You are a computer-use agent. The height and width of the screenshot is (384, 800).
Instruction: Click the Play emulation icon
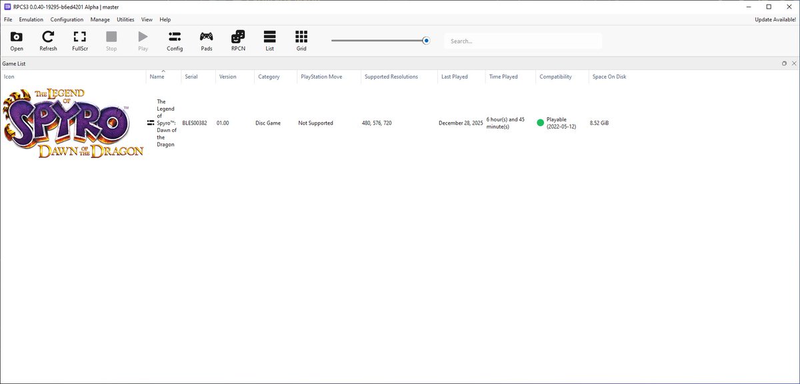[x=143, y=41]
